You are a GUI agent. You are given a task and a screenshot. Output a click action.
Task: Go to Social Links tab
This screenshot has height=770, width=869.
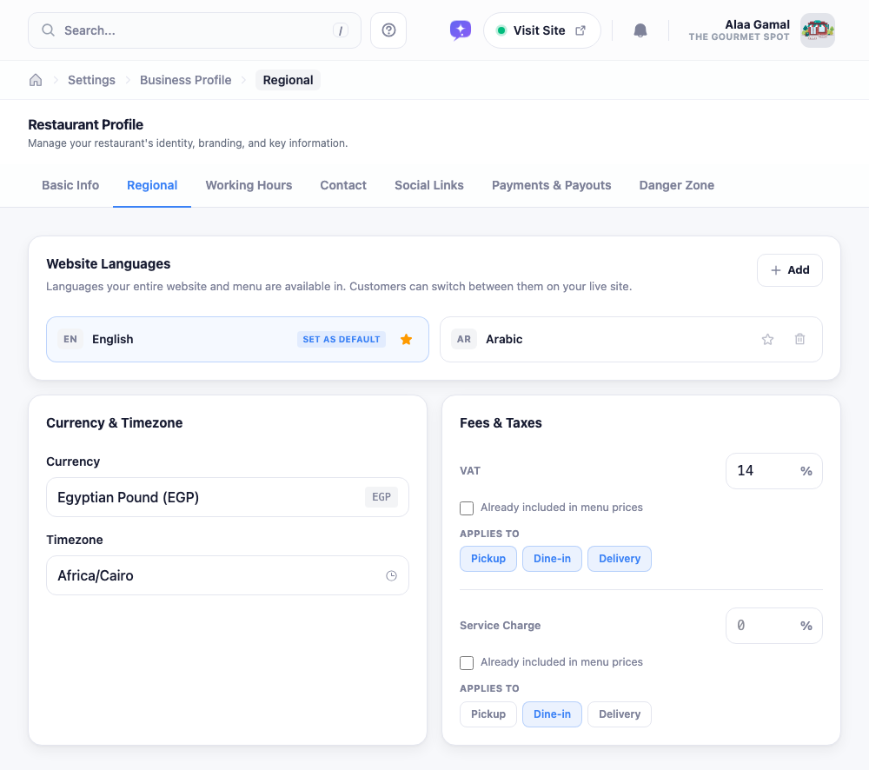click(429, 185)
